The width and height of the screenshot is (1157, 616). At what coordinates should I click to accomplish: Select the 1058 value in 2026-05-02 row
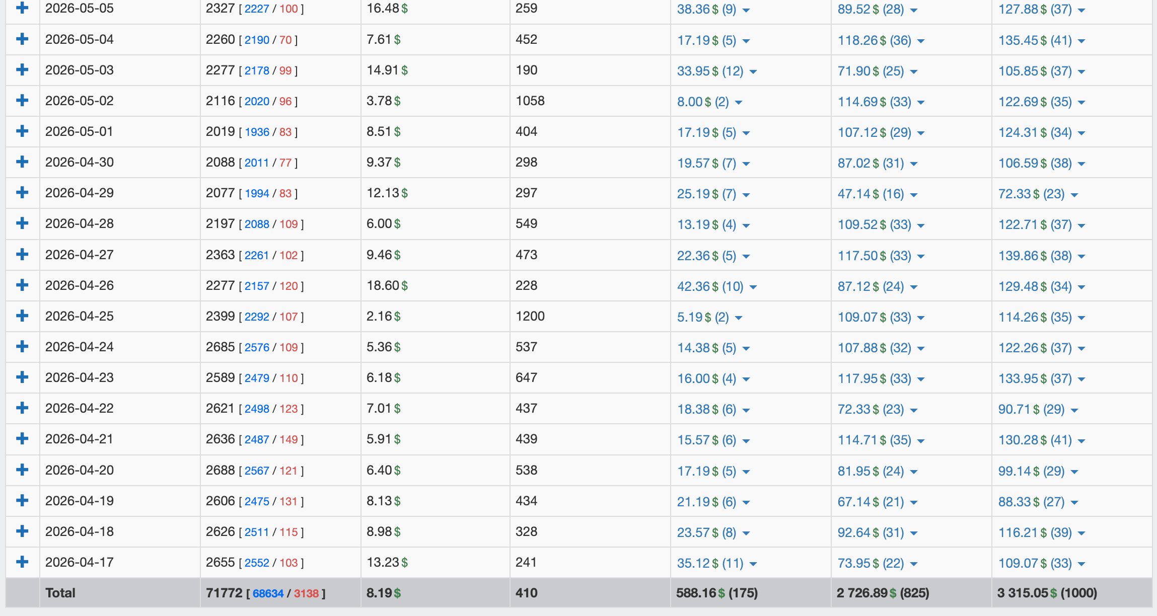point(530,101)
